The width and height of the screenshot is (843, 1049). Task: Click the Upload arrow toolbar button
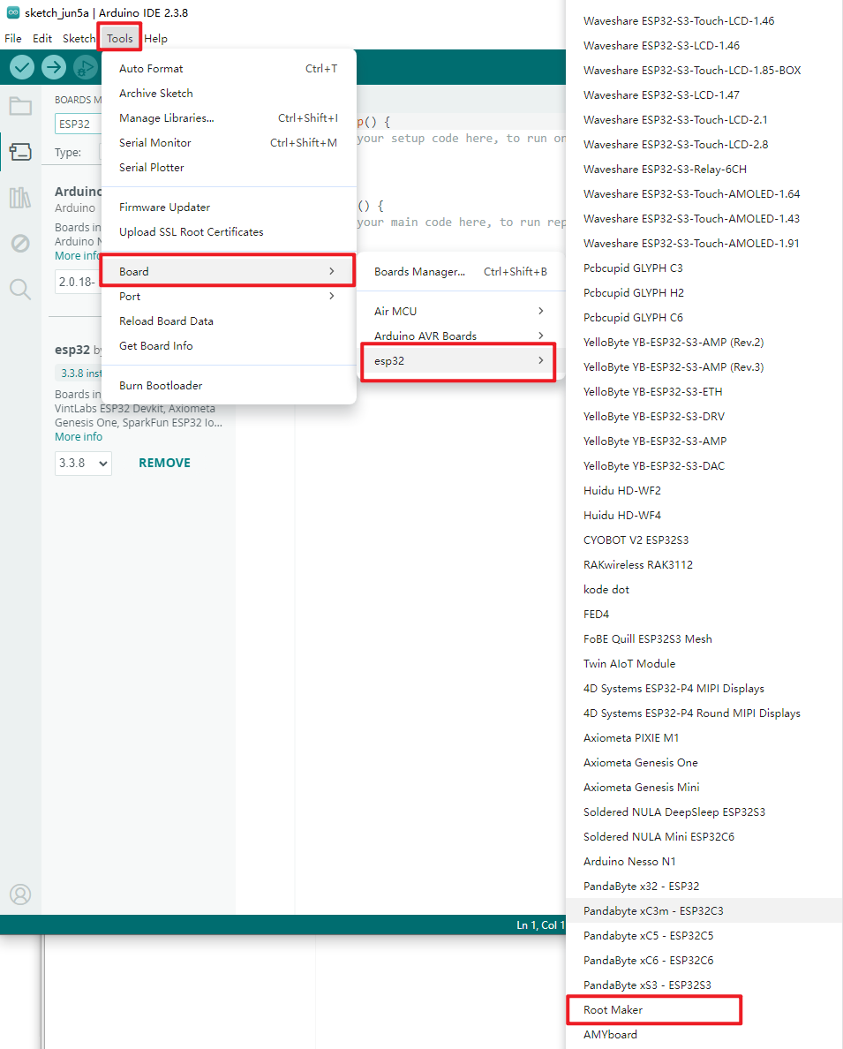(54, 67)
